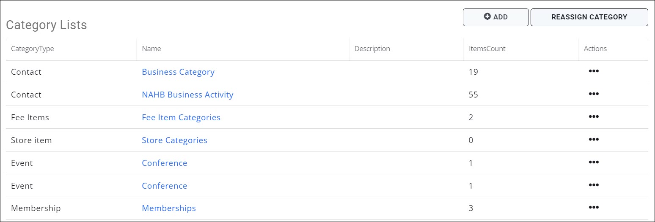This screenshot has height=222, width=655.
Task: Select the Fee Items category type cell
Action: pos(30,117)
